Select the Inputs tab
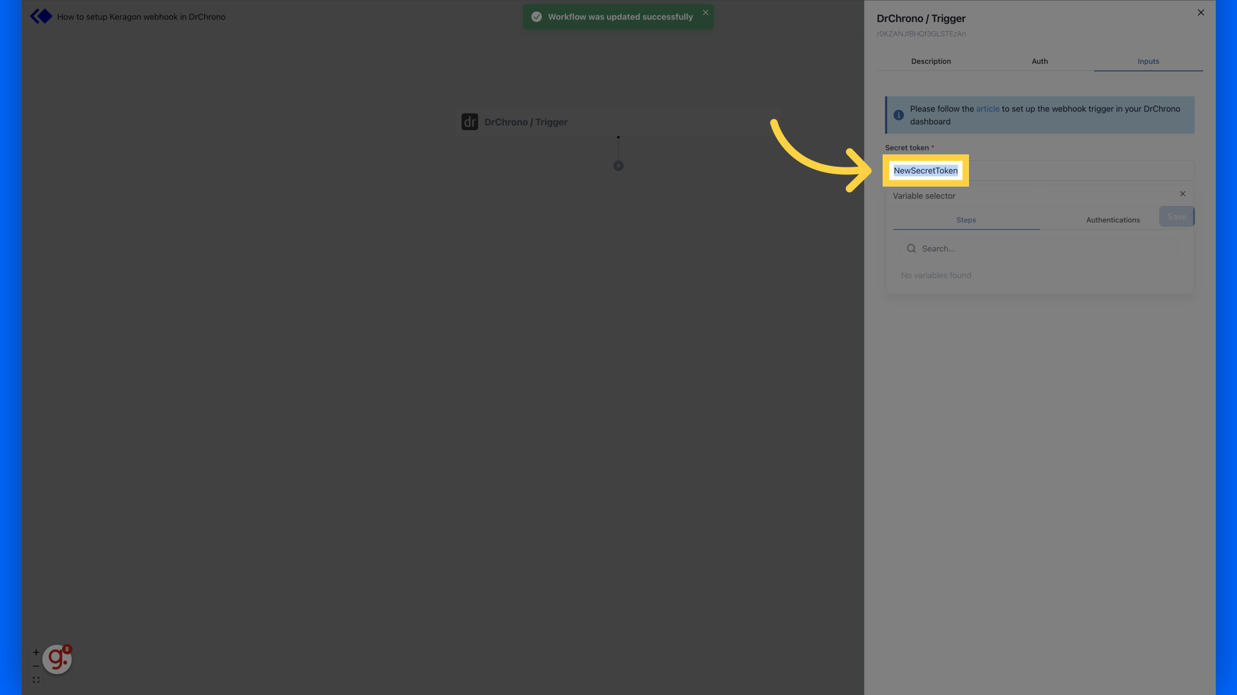Image resolution: width=1237 pixels, height=695 pixels. coord(1148,61)
